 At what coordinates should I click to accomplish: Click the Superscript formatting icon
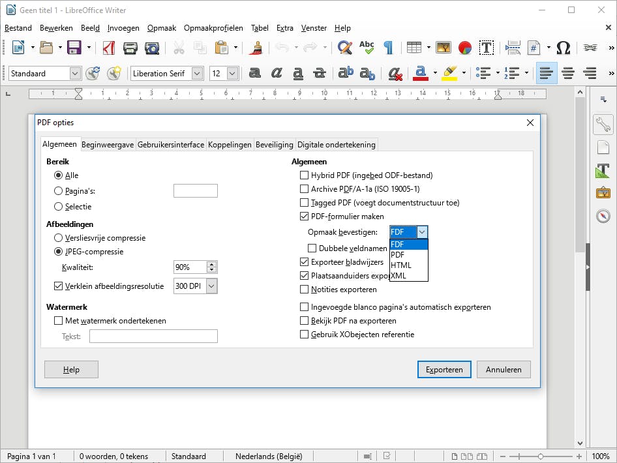click(x=346, y=73)
